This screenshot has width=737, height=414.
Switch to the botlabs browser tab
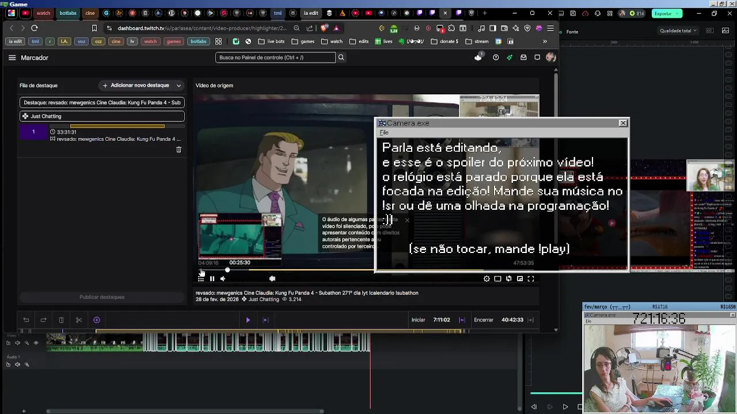pyautogui.click(x=68, y=13)
